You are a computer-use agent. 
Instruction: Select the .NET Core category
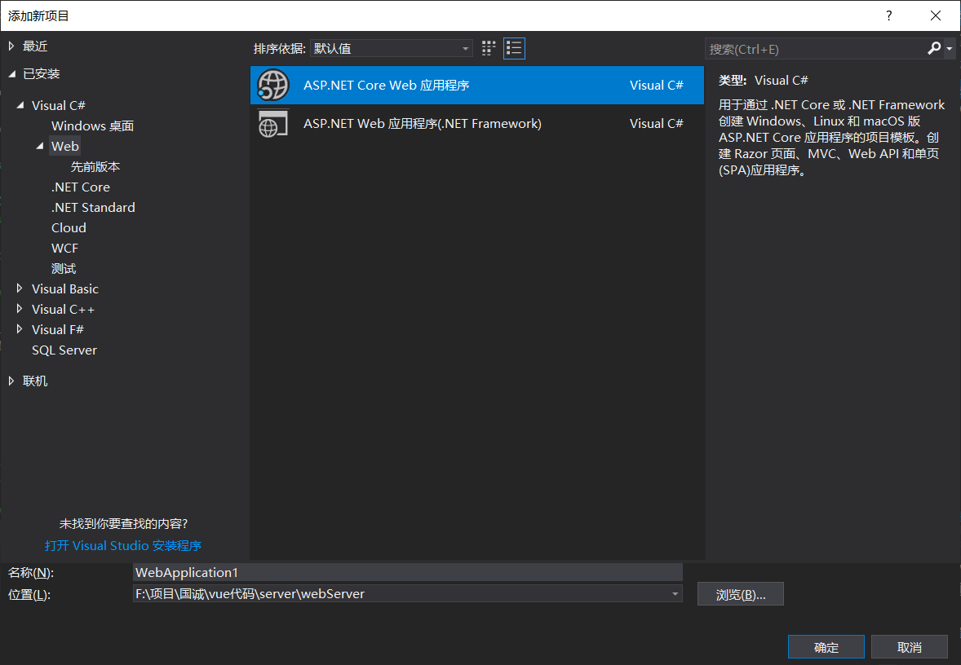(80, 187)
